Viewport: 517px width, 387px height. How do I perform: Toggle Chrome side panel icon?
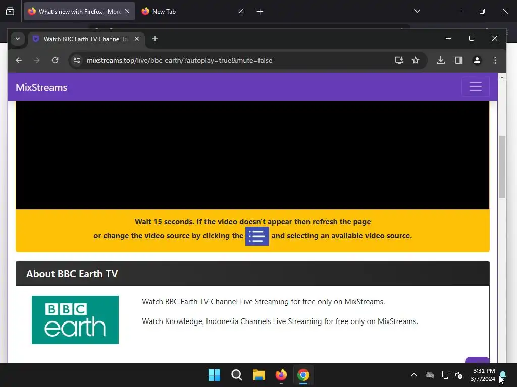[x=459, y=60]
